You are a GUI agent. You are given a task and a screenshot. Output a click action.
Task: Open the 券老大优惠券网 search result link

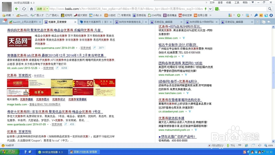[x=55, y=112]
